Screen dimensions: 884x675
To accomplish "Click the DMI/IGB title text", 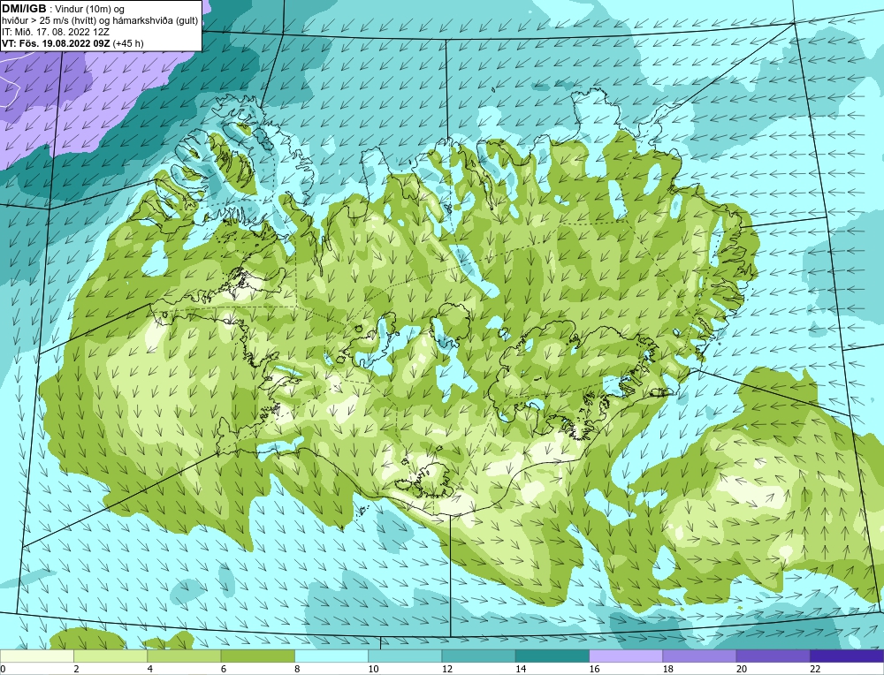I will (24, 9).
